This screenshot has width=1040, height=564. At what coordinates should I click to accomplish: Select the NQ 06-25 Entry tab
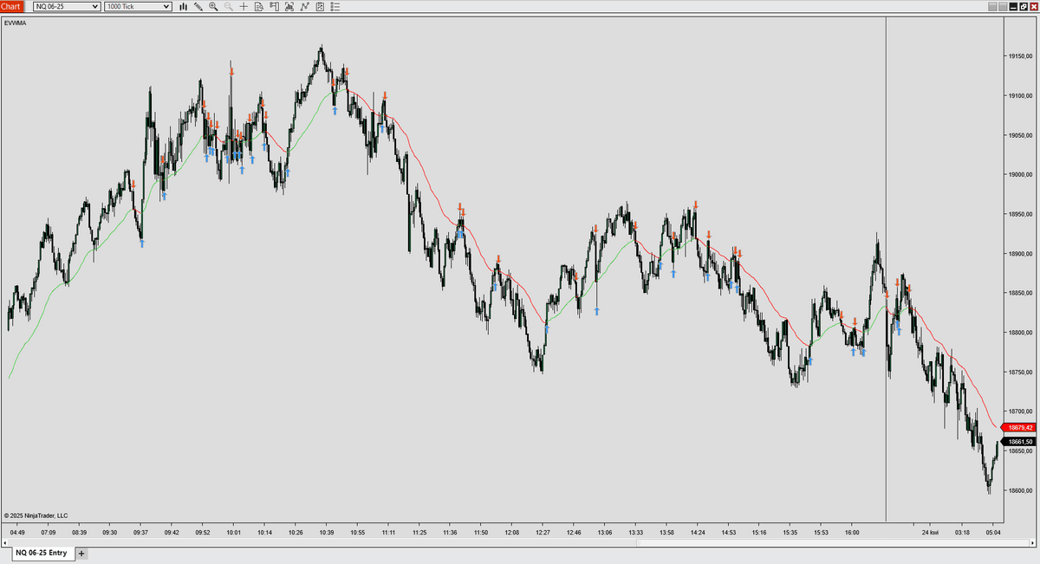tap(41, 553)
